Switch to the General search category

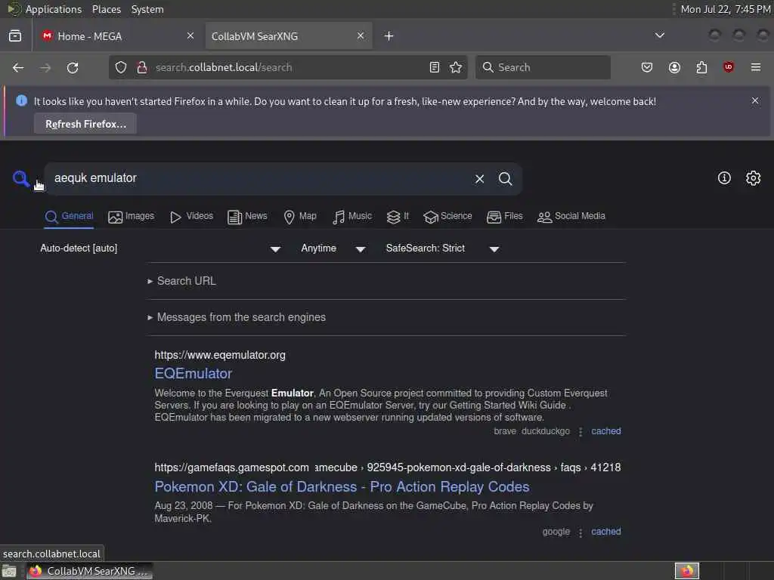(69, 217)
